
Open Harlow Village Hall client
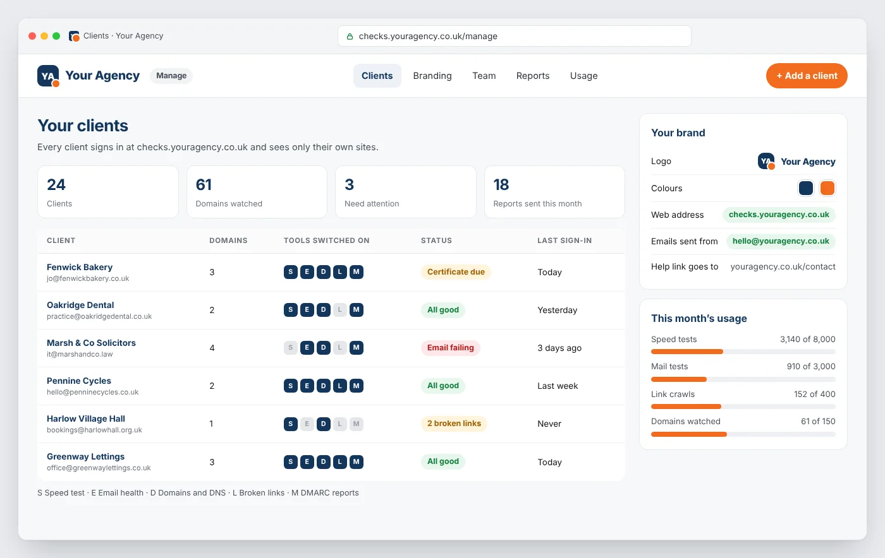tap(86, 418)
